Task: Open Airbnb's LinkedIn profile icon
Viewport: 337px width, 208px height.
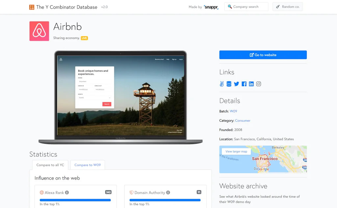Action: pos(251,84)
